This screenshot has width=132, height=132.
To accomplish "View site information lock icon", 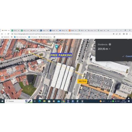I will tap(12, 34).
